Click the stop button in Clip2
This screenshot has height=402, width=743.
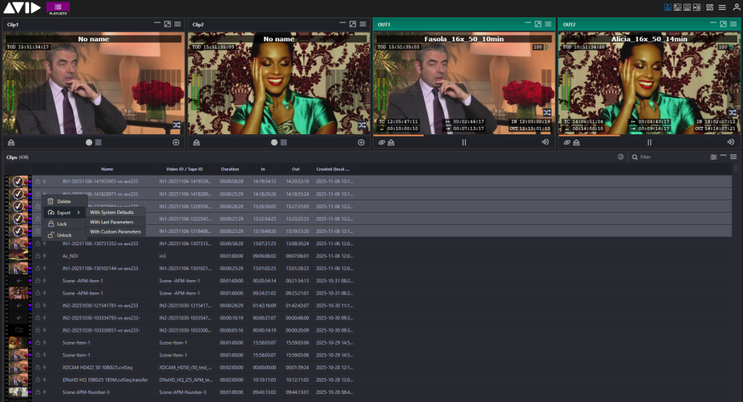point(284,142)
